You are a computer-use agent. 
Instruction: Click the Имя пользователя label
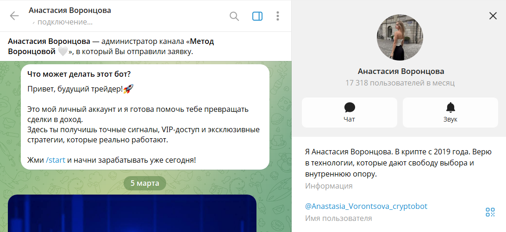pyautogui.click(x=338, y=218)
